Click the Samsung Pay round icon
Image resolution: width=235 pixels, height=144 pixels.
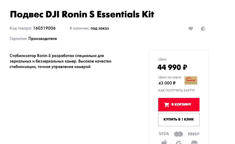194,142
